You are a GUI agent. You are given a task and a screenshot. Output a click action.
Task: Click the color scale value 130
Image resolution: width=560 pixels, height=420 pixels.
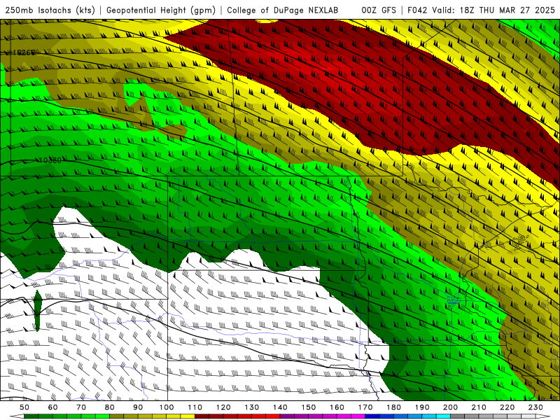click(252, 407)
